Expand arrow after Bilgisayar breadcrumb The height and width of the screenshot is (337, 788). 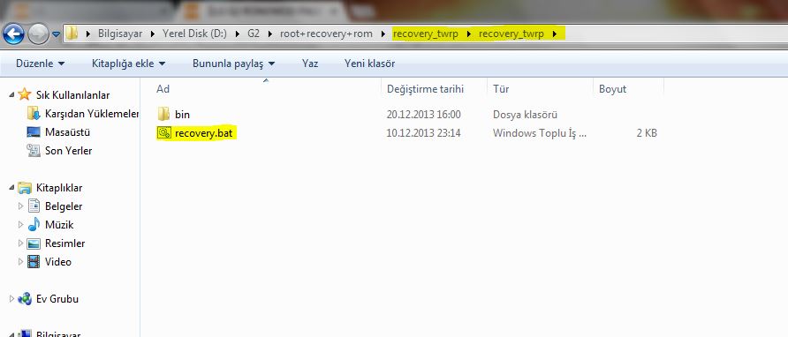pos(153,34)
